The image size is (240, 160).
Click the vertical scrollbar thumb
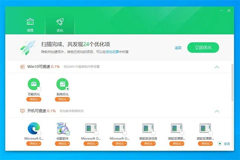click(x=232, y=83)
